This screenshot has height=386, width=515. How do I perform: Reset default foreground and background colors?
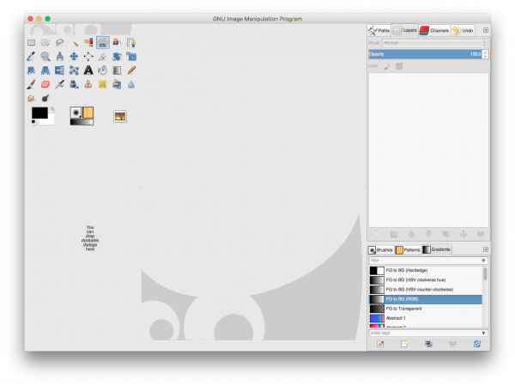tap(33, 123)
